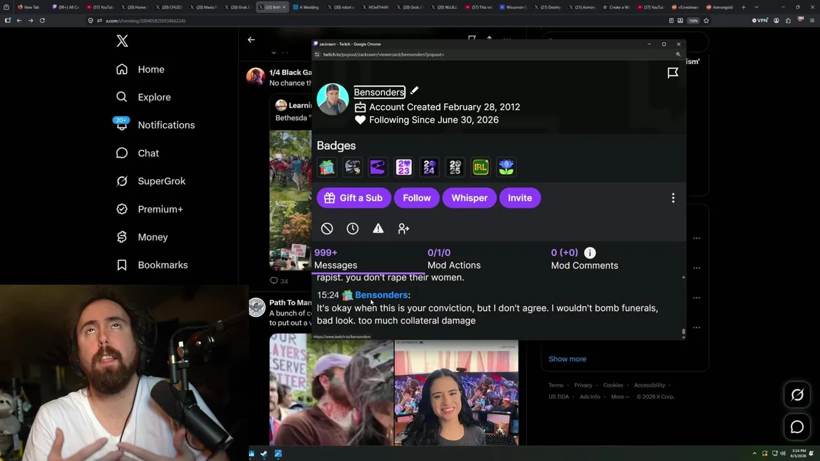Open Bookmarks in the X sidebar
Image resolution: width=820 pixels, height=461 pixels.
152,265
